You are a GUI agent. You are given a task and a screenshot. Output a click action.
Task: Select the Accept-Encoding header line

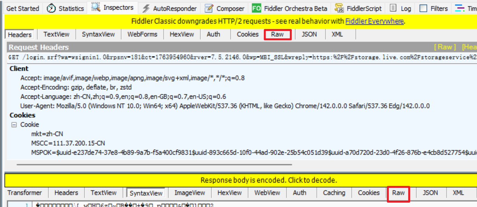(76, 87)
